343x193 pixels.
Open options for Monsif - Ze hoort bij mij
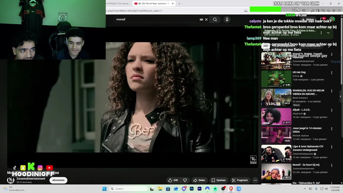[x=332, y=165]
